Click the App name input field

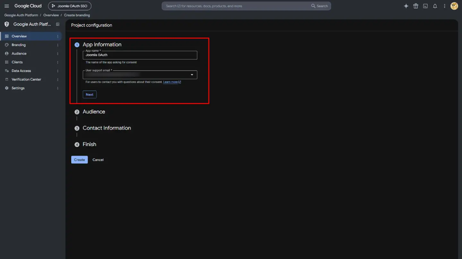pos(140,55)
